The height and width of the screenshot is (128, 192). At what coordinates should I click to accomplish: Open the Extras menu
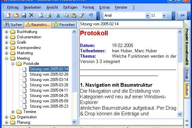tap(105, 7)
